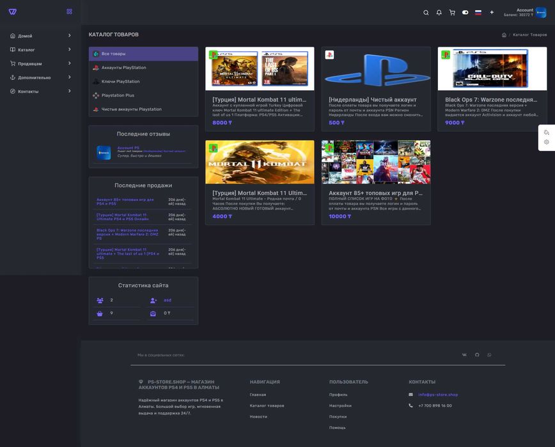Expand Домой sidebar menu chevron

tap(69, 35)
